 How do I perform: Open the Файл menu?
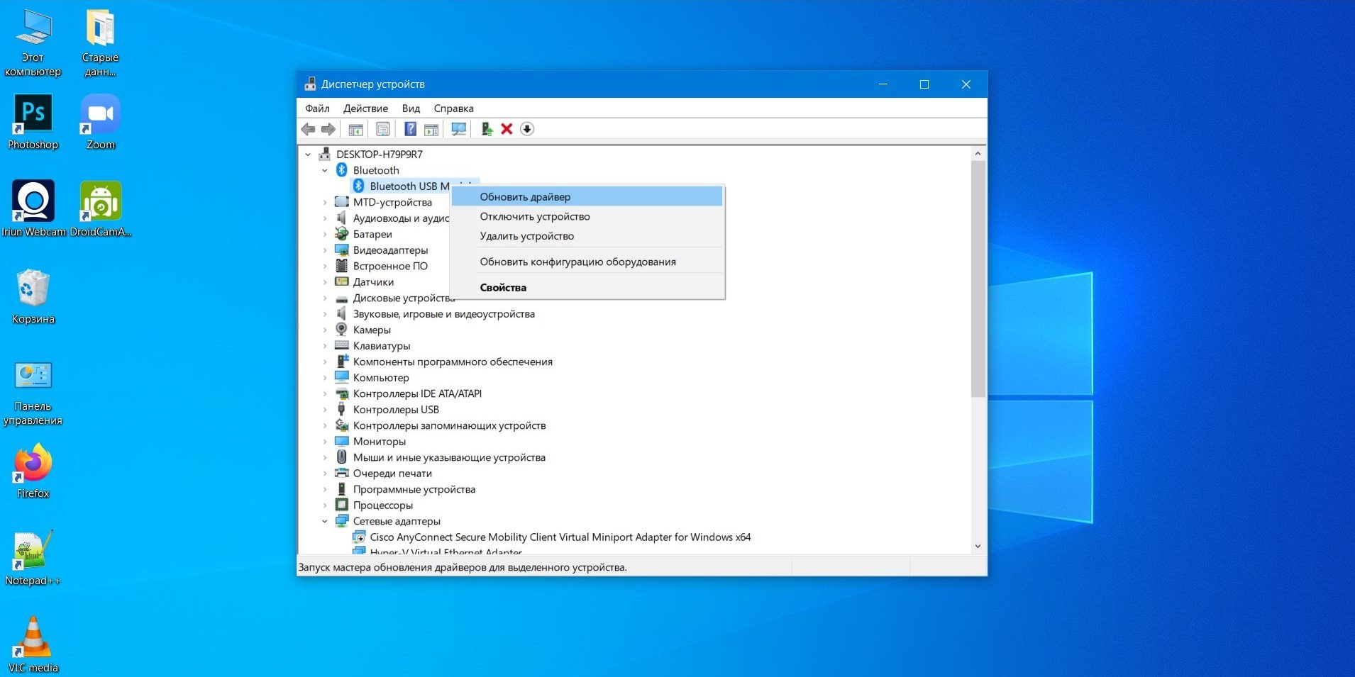(x=317, y=108)
